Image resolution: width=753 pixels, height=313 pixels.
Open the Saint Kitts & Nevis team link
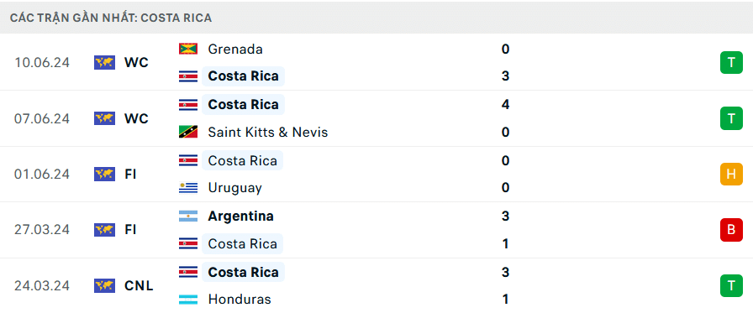(x=268, y=132)
